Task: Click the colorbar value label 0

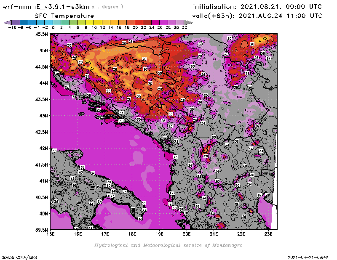Action: point(53,27)
